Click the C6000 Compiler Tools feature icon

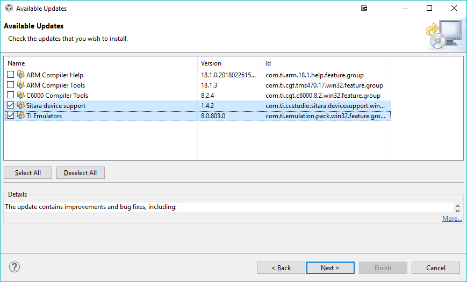click(21, 96)
